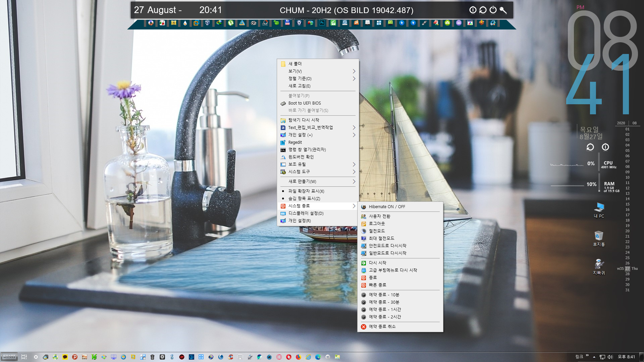The height and width of the screenshot is (362, 644).
Task: Schedule 예약 종료 - 2시간
Action: [400, 317]
